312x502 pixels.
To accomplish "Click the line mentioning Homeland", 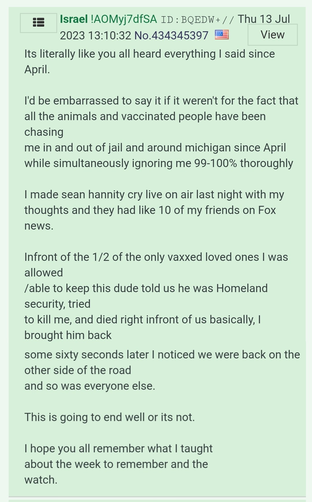I will [146, 288].
